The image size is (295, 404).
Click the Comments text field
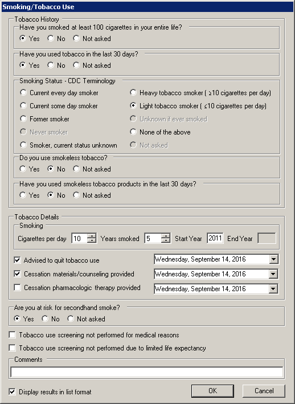click(147, 372)
